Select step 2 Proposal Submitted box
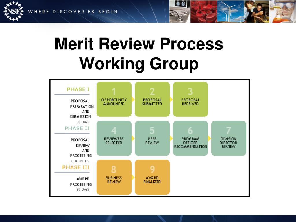The height and width of the screenshot is (222, 296). click(152, 99)
